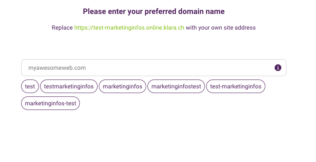This screenshot has height=162, width=316.
Task: Click the 'Please enter your preferred domain name' heading
Action: 154,11
